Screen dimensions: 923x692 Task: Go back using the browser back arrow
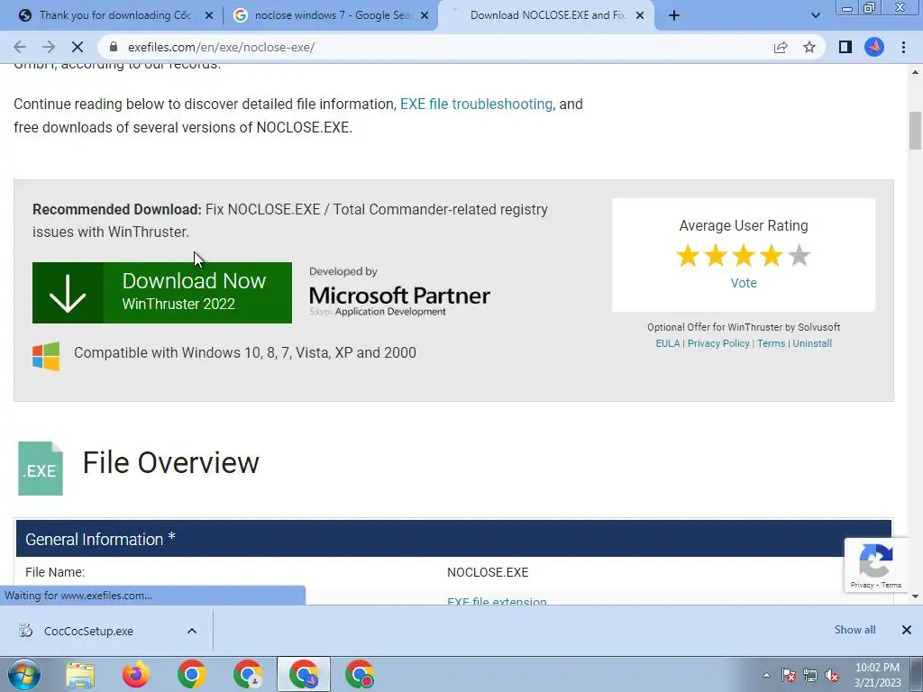click(x=20, y=47)
